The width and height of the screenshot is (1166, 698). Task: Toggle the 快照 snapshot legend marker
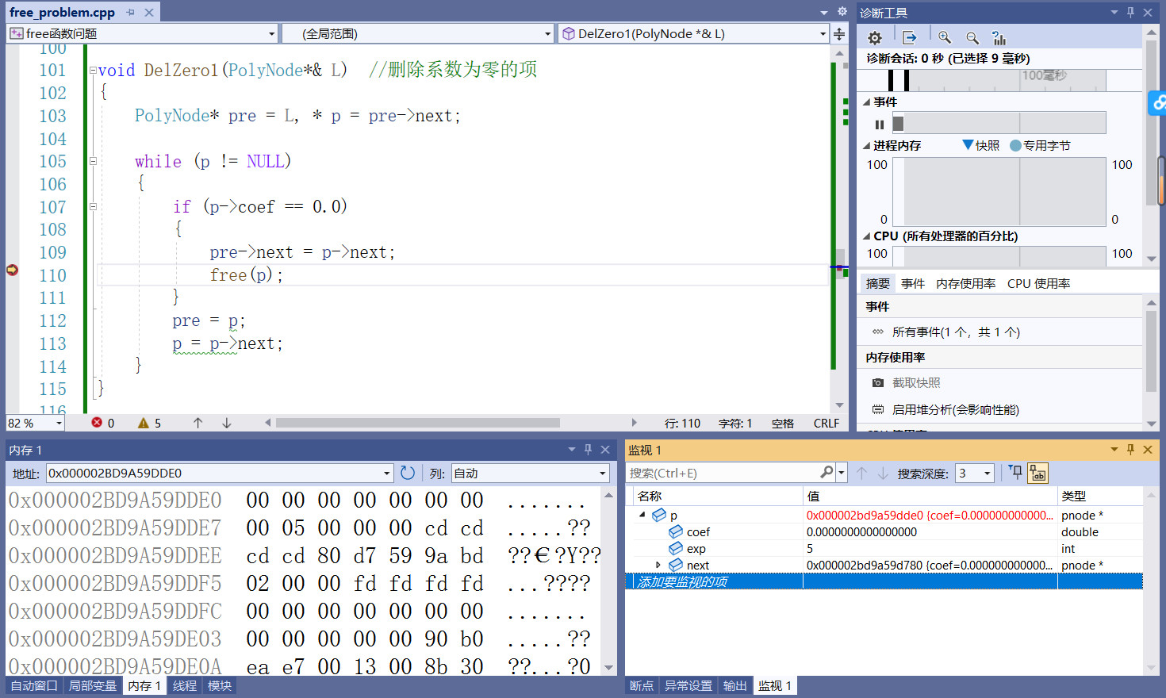pos(968,145)
